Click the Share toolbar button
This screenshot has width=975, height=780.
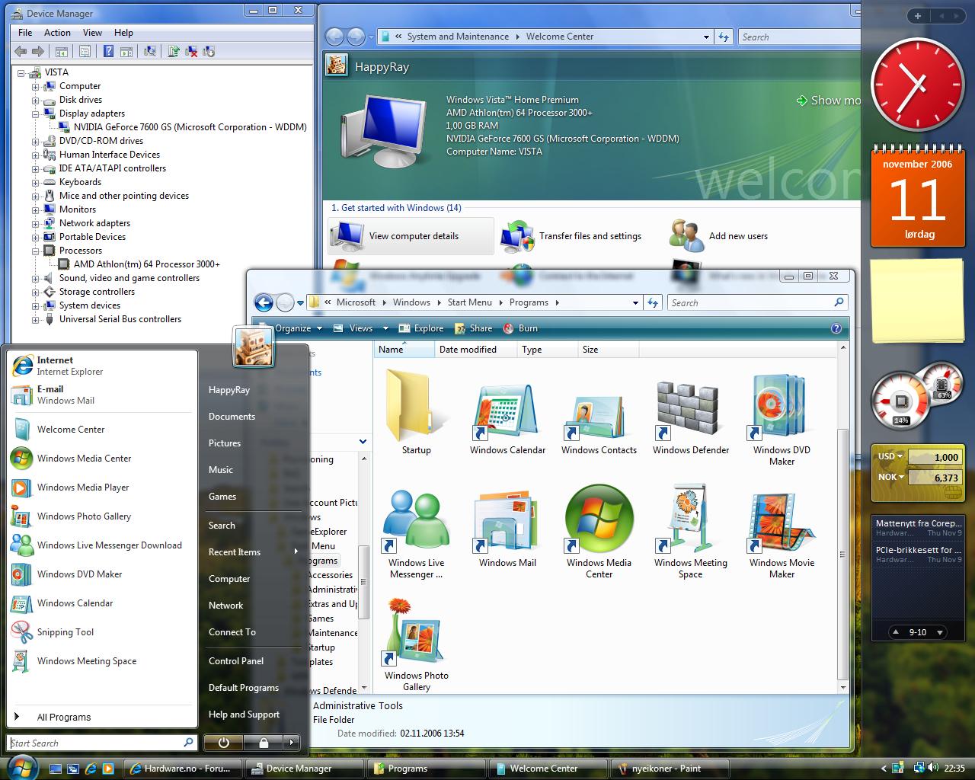click(473, 328)
